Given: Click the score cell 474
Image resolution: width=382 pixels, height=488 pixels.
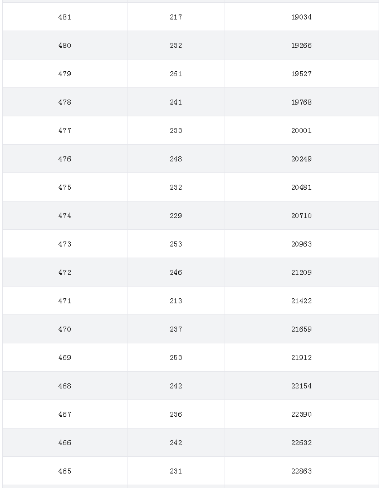Looking at the screenshot, I should [x=65, y=216].
